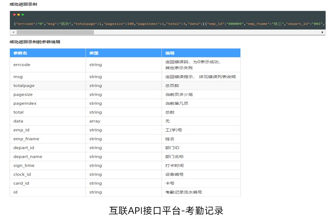Image resolution: width=332 pixels, height=219 pixels.
Task: Click the code block's right scroll arrow
Action: 322,32
